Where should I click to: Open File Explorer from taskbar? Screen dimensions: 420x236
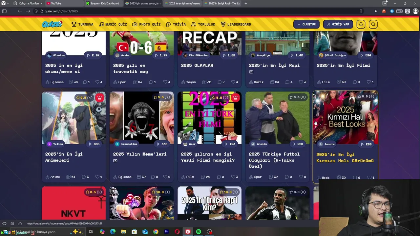point(123,232)
